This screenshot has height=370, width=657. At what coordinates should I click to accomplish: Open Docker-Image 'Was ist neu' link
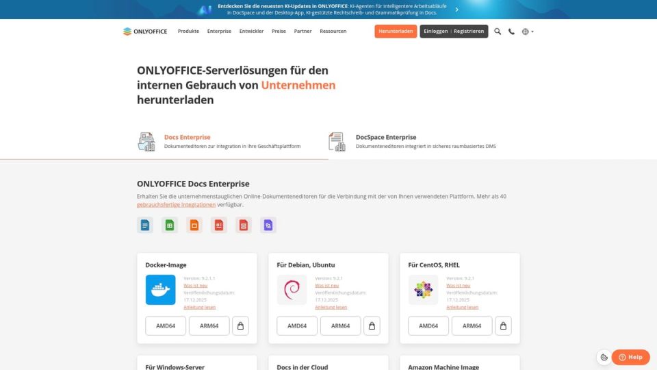coord(195,286)
